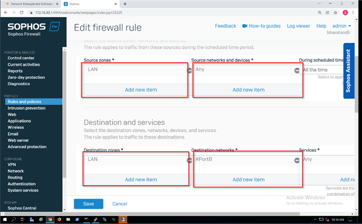
Task: Open Windows taskbar search
Action: tap(14, 219)
